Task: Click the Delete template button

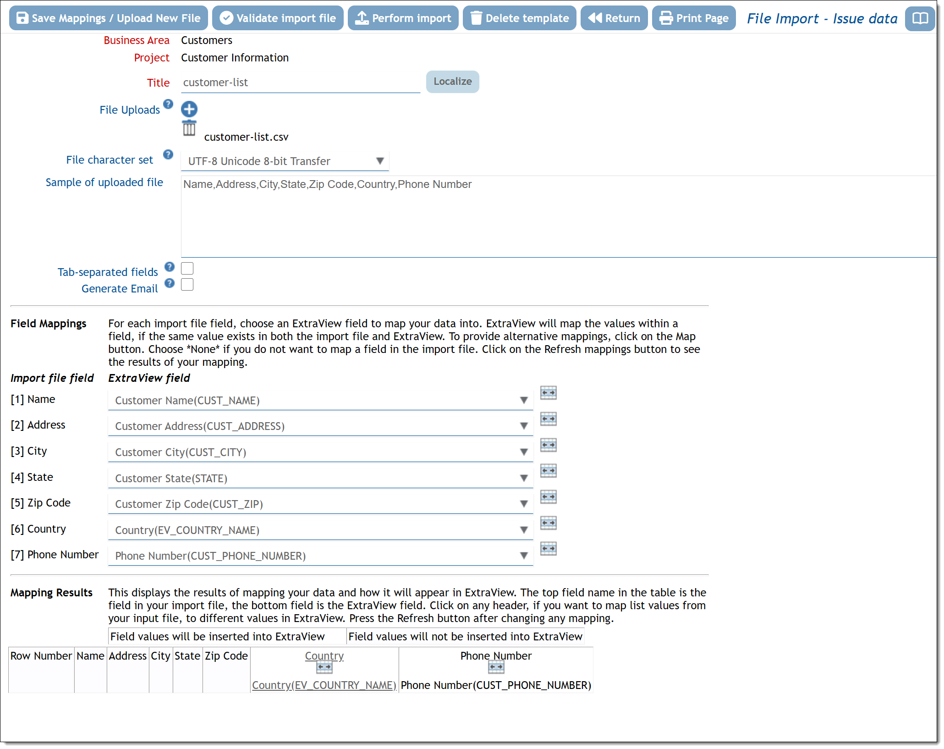Action: [520, 18]
